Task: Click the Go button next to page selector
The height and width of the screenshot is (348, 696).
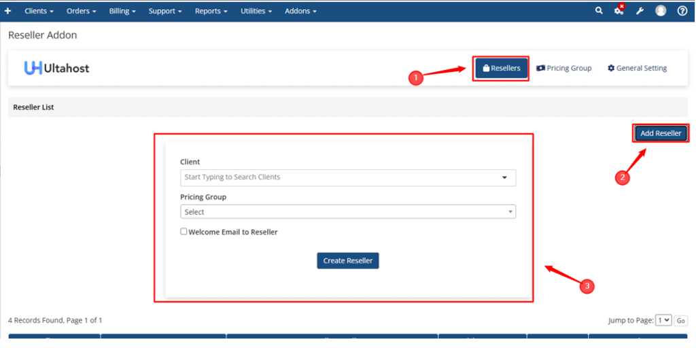Action: [681, 321]
